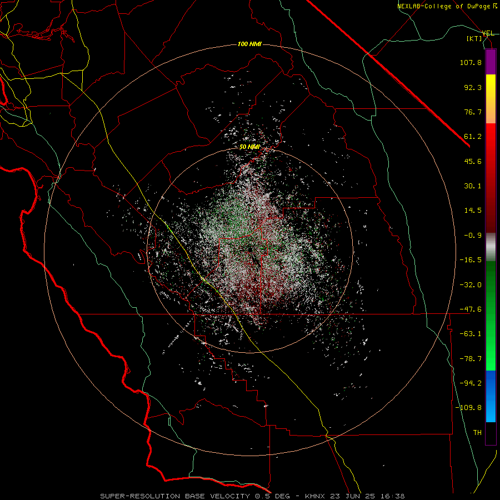Screen dimensions: 500x500
Task: Click the -47.6 velocity scale value
Action: (471, 309)
